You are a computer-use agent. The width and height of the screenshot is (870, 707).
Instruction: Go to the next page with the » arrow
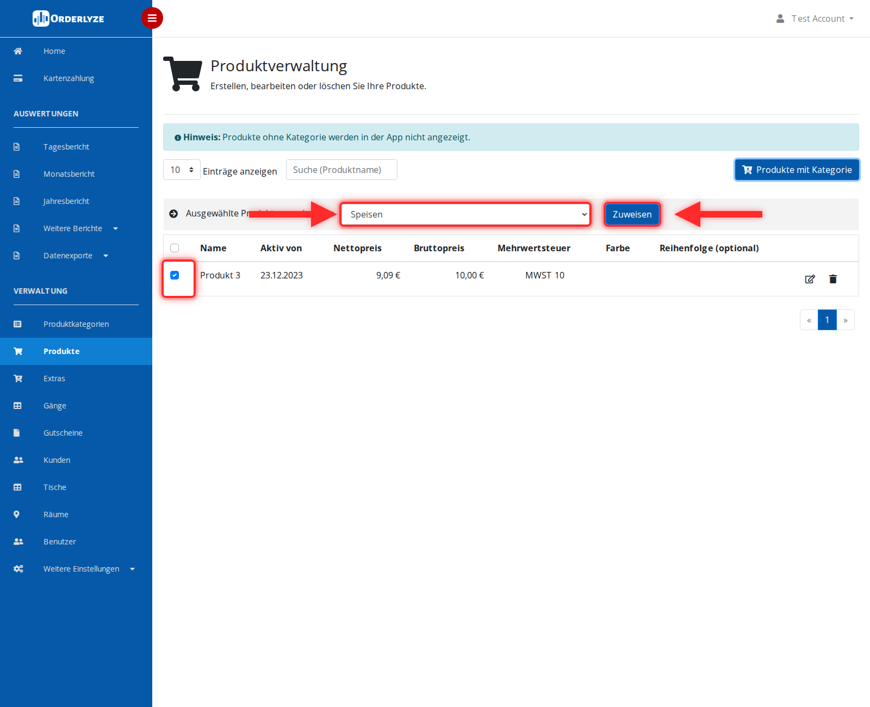pos(846,320)
